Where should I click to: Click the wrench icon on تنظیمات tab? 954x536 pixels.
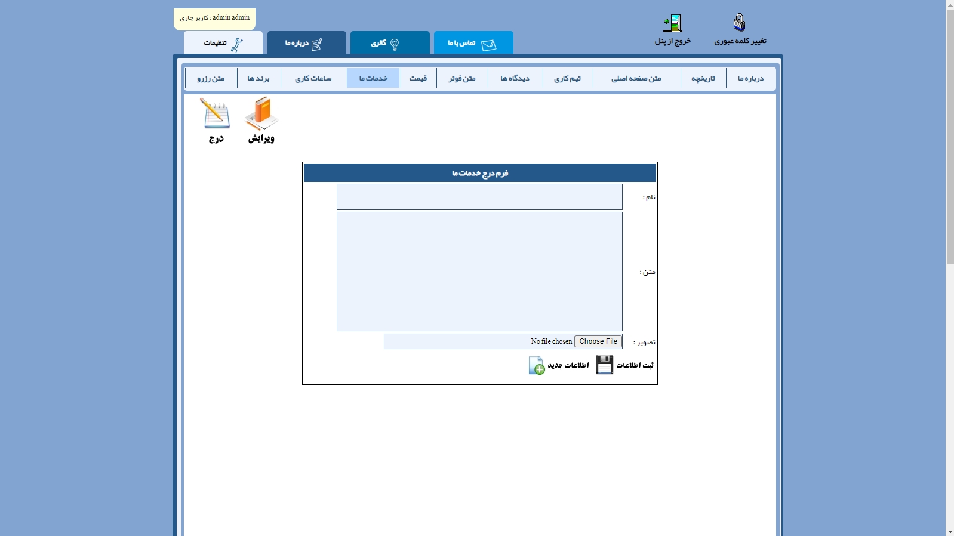[236, 45]
